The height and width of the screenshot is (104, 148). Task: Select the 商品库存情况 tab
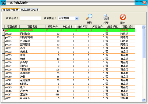click(x=10, y=10)
